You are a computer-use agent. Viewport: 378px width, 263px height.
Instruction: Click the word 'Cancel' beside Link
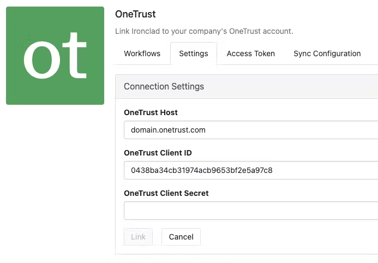181,237
